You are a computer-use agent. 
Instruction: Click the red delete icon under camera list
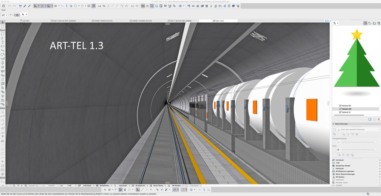coord(378,119)
